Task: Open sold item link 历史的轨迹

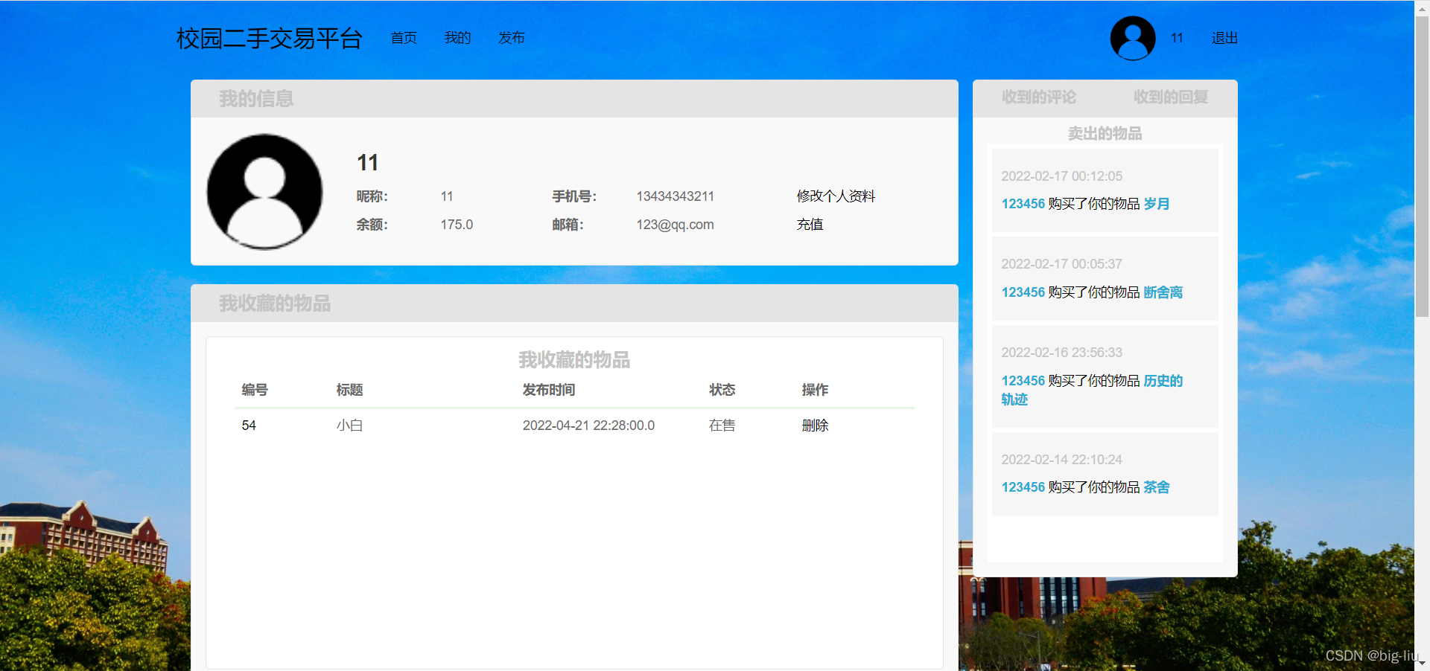Action: (1163, 381)
